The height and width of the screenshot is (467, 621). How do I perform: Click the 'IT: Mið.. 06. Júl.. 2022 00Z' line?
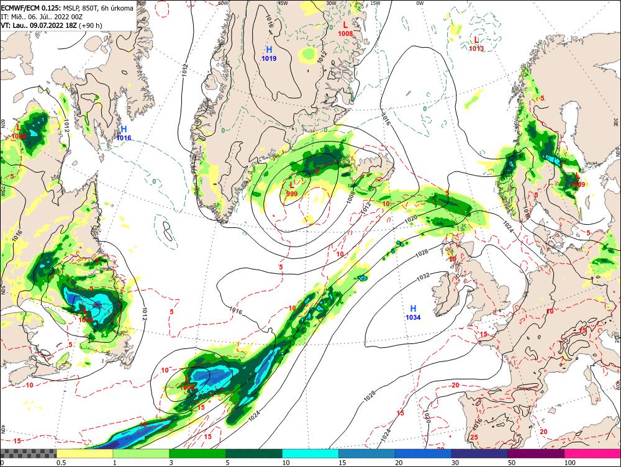tap(42, 17)
